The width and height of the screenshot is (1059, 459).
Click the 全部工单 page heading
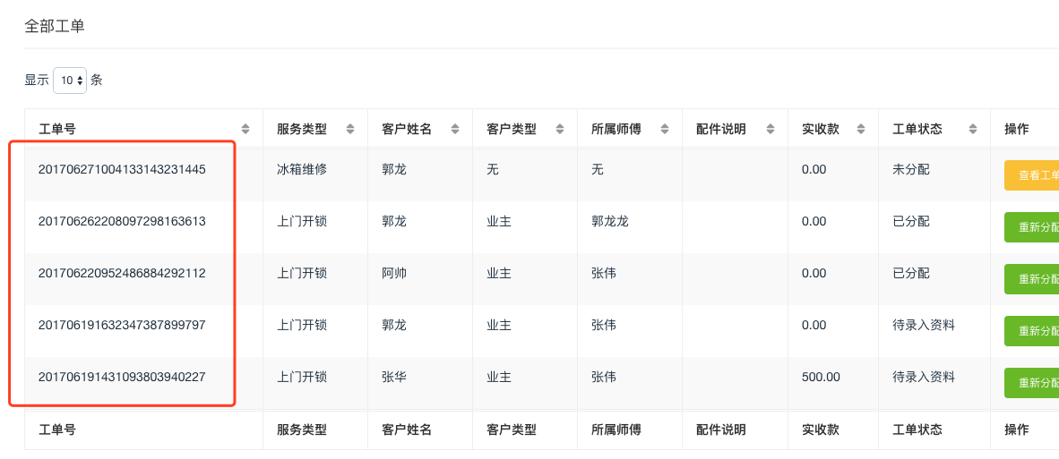tap(55, 26)
